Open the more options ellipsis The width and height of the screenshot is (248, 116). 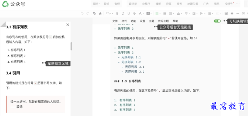click(x=238, y=4)
